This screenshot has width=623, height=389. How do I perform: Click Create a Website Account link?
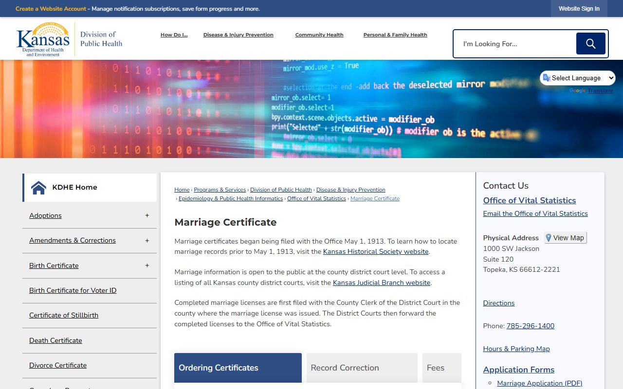[x=51, y=9]
